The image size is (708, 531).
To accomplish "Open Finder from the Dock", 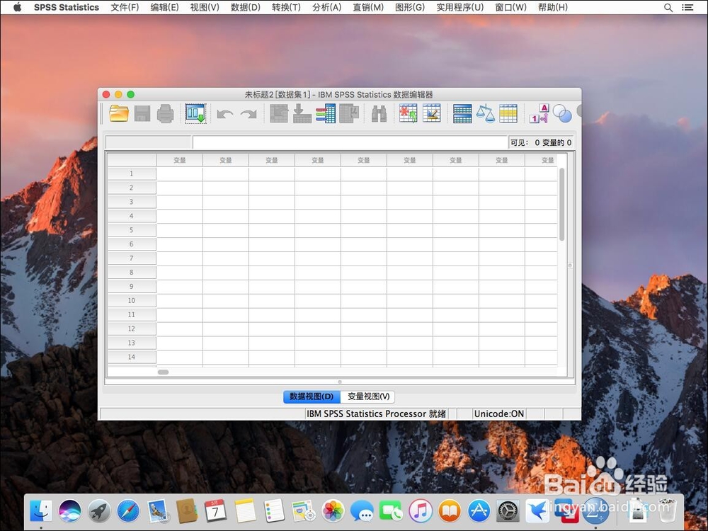I will click(x=40, y=510).
